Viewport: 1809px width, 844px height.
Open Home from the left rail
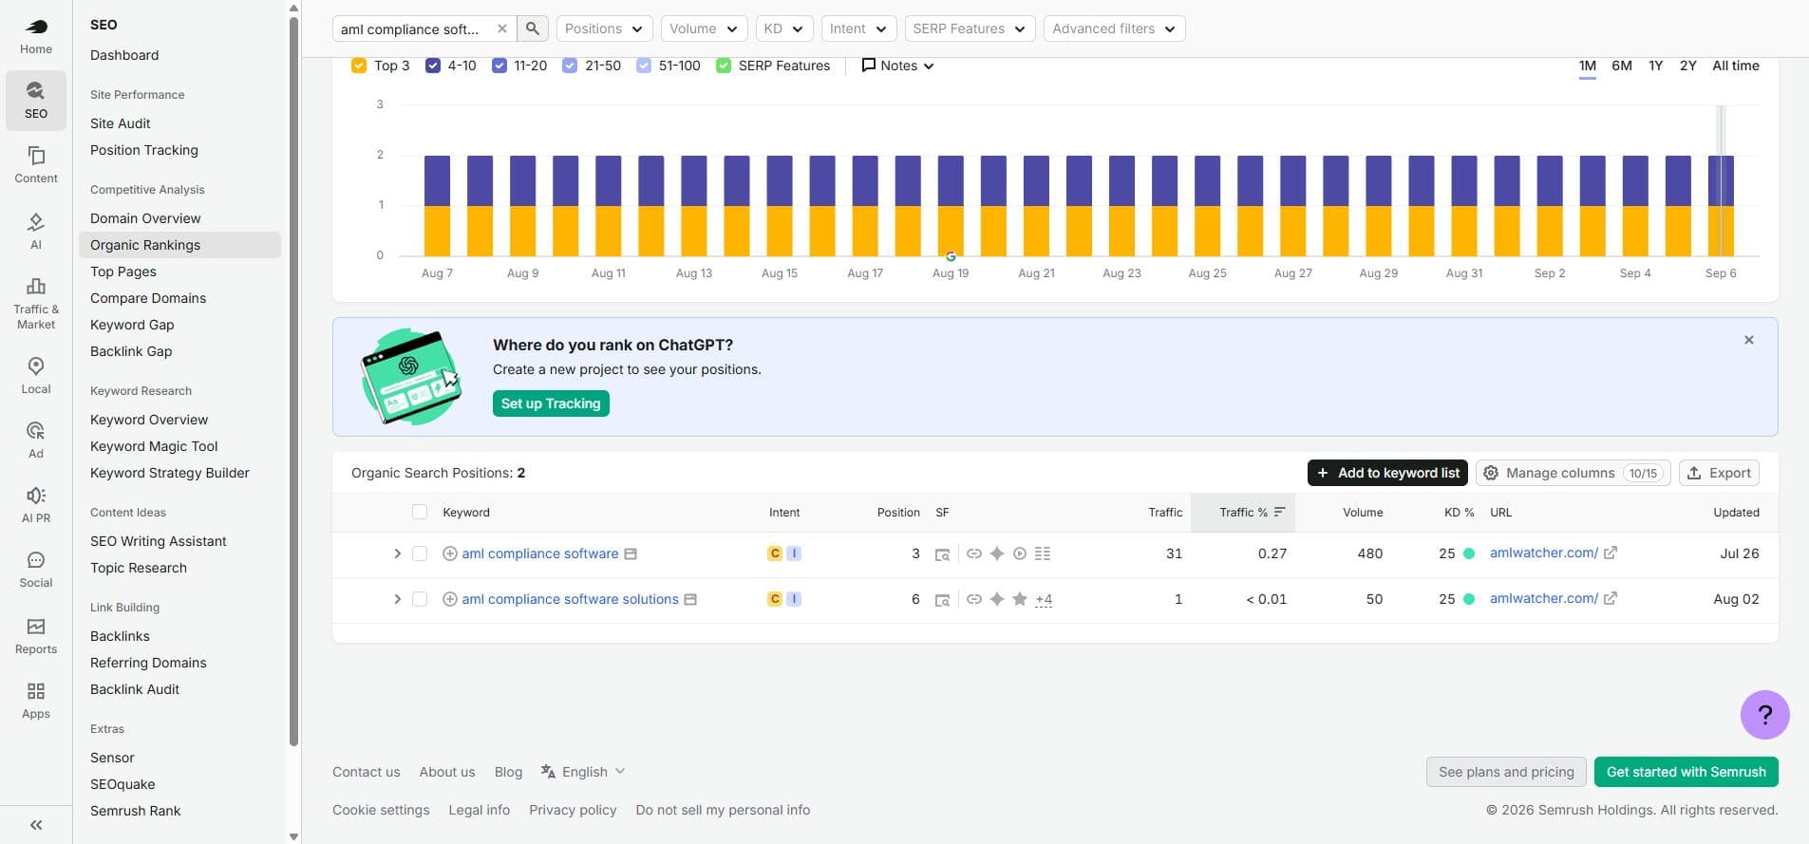click(36, 36)
